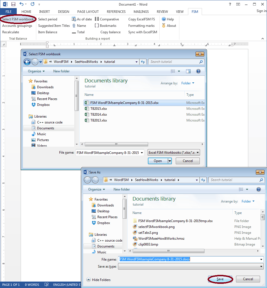Click New folder in Select FSM workbook dialog
The image size is (267, 288).
click(61, 71)
